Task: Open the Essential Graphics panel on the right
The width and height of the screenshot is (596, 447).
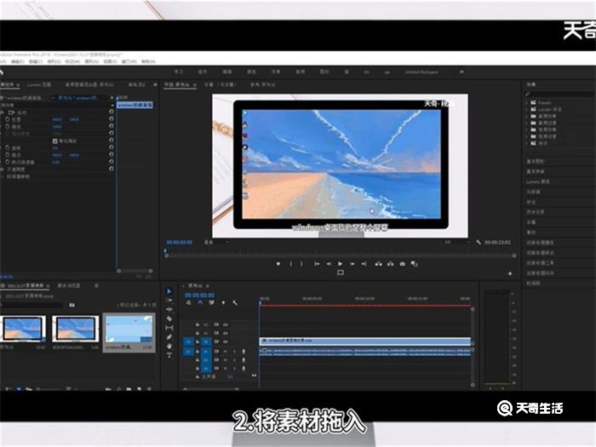Action: (536, 160)
